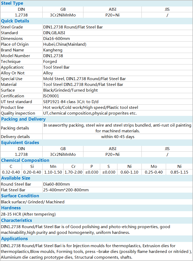
Task: Click the Applications section header
Action: pos(14,239)
